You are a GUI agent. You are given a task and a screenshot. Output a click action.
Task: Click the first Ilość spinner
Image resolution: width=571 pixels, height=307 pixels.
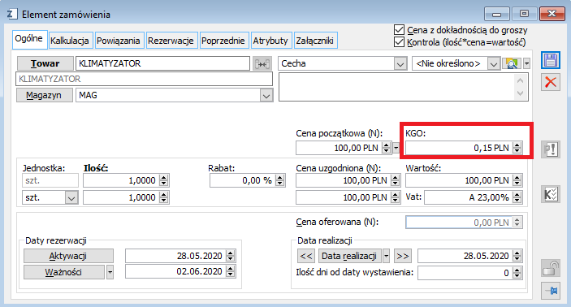tap(164, 180)
